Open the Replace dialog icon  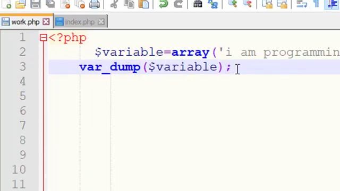point(212,4)
